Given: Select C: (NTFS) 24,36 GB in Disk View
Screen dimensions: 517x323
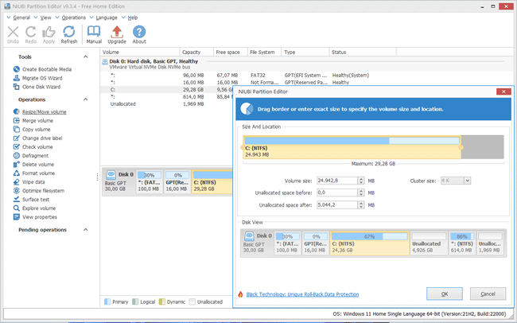Looking at the screenshot, I should (x=370, y=243).
